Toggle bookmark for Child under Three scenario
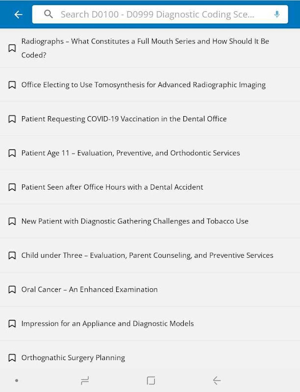Screen dimensions: 300x392 coord(12,256)
